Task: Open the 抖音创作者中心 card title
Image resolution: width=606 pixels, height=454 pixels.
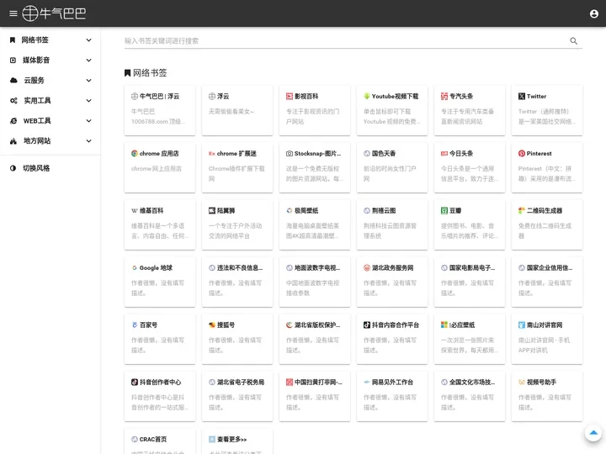Action: coord(160,382)
